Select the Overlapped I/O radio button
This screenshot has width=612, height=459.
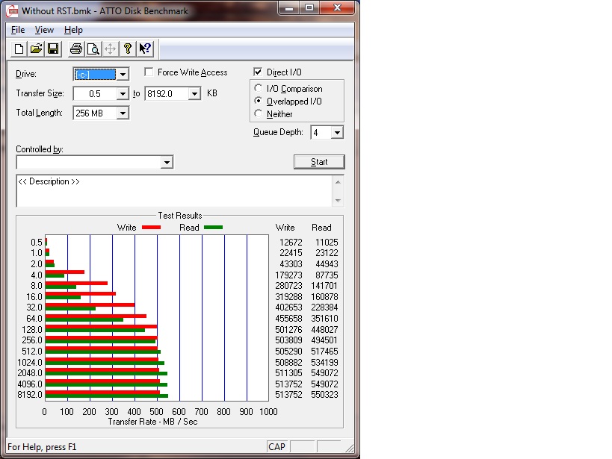258,101
